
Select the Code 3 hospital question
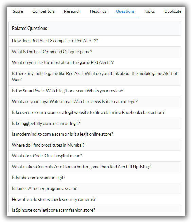95,156
